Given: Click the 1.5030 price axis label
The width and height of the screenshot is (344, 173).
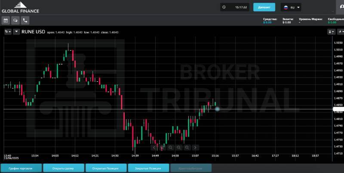Looking at the screenshot, I should tap(338, 43).
